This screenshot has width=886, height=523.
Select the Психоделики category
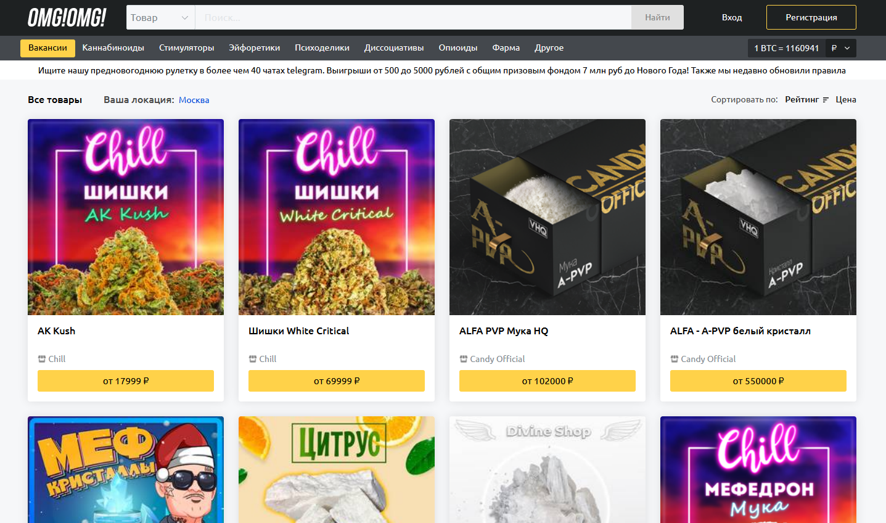322,48
